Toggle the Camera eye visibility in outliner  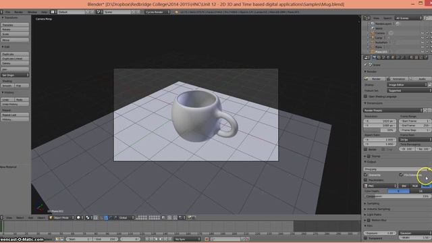pyautogui.click(x=423, y=33)
